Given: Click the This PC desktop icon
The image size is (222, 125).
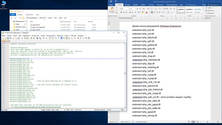Looking at the screenshot, I should click(x=3, y=5).
